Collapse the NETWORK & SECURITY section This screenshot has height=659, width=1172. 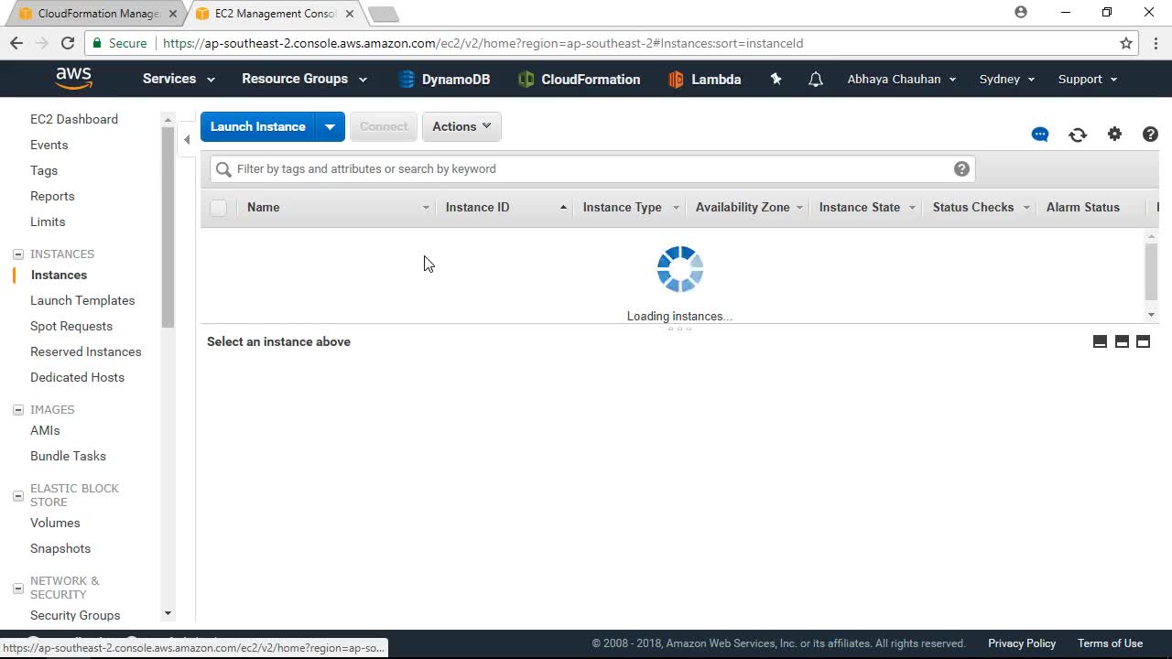18,588
